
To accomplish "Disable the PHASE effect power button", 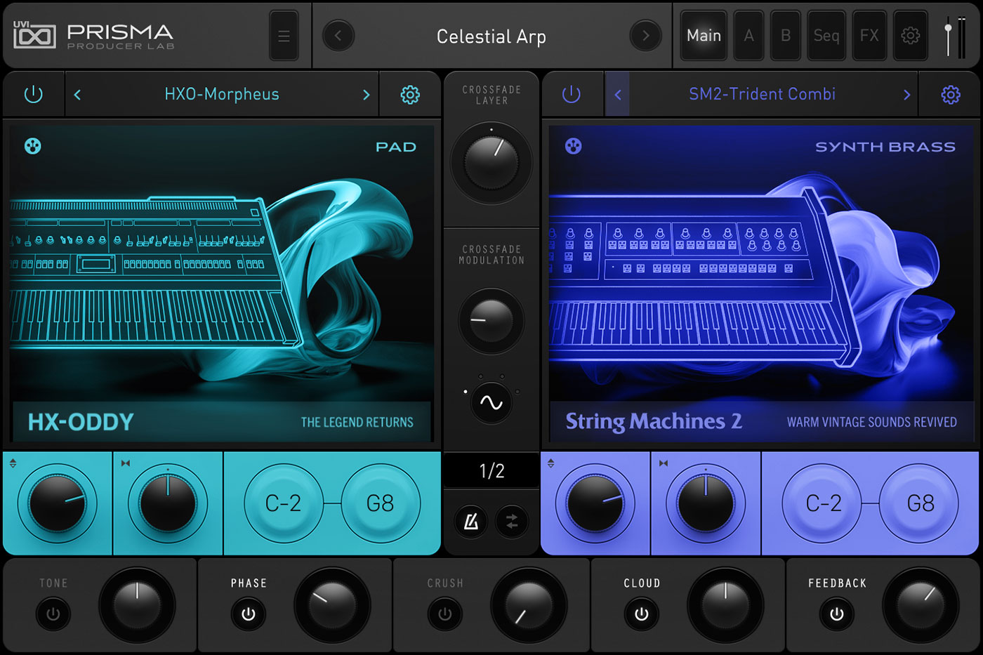I will tap(249, 614).
